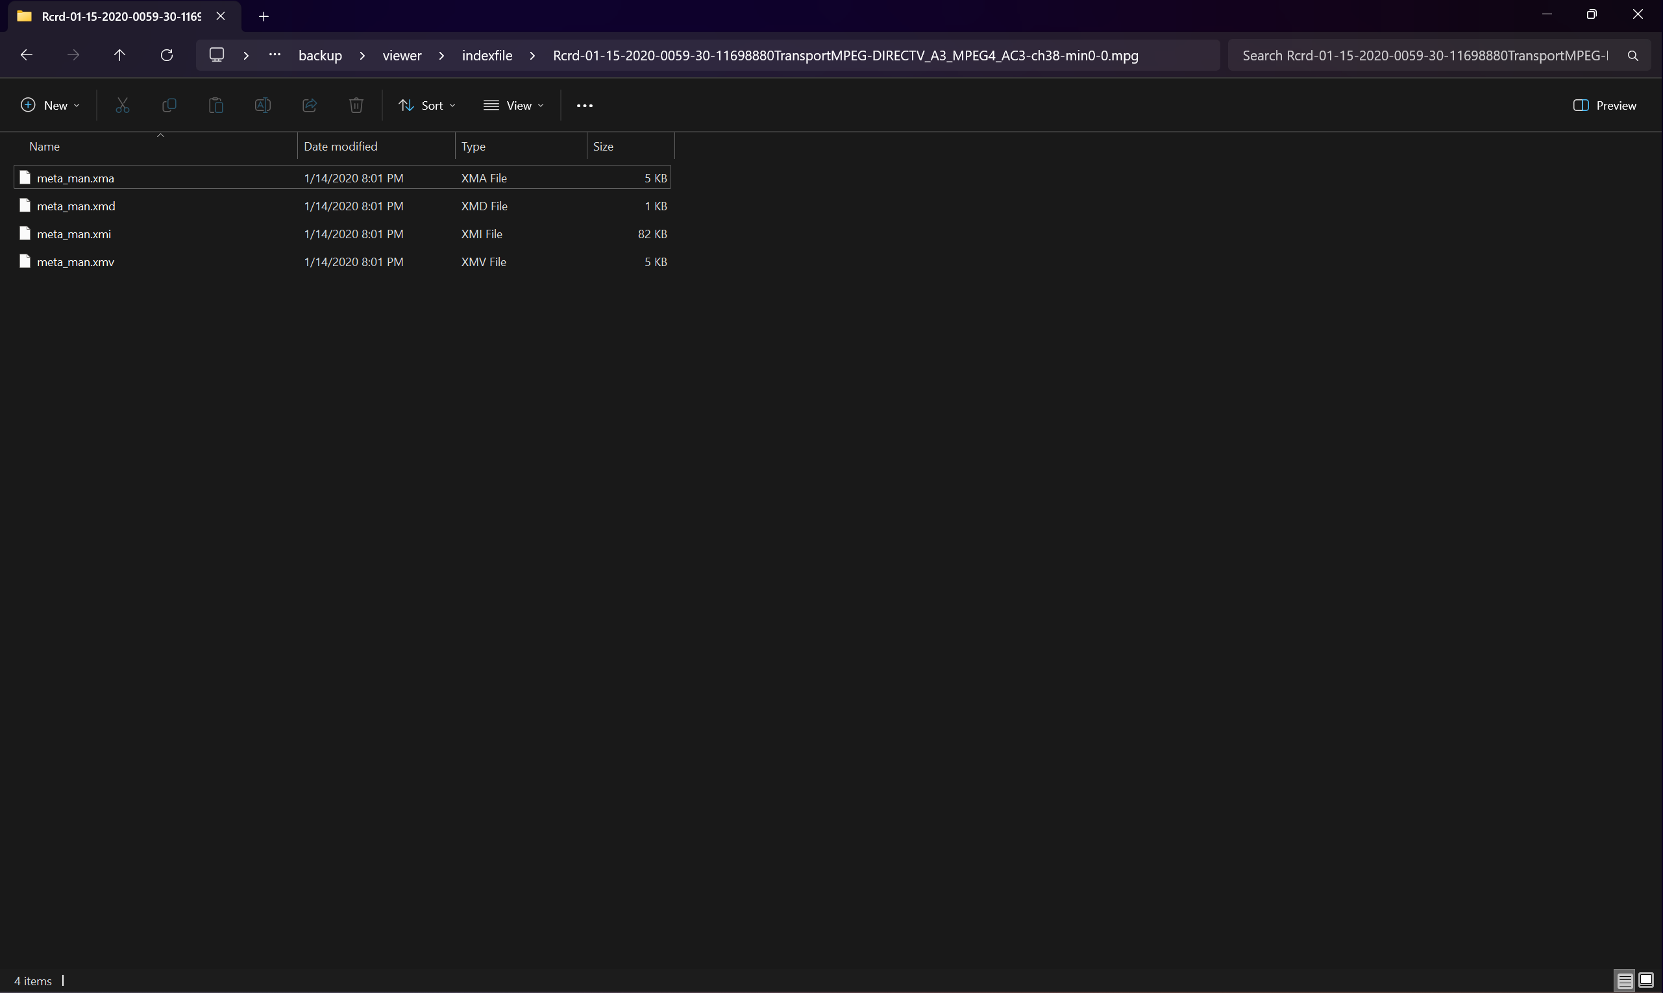Refresh the current folder view
Image resolution: width=1663 pixels, height=993 pixels.
click(x=167, y=55)
